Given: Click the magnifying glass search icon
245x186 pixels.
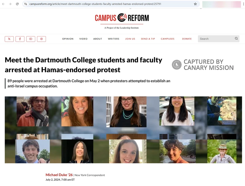Looking at the screenshot, I should pos(236,39).
